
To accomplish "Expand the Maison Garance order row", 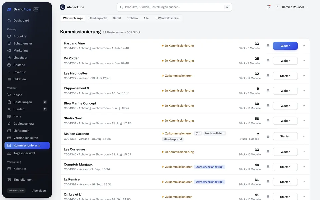I will [x=304, y=136].
